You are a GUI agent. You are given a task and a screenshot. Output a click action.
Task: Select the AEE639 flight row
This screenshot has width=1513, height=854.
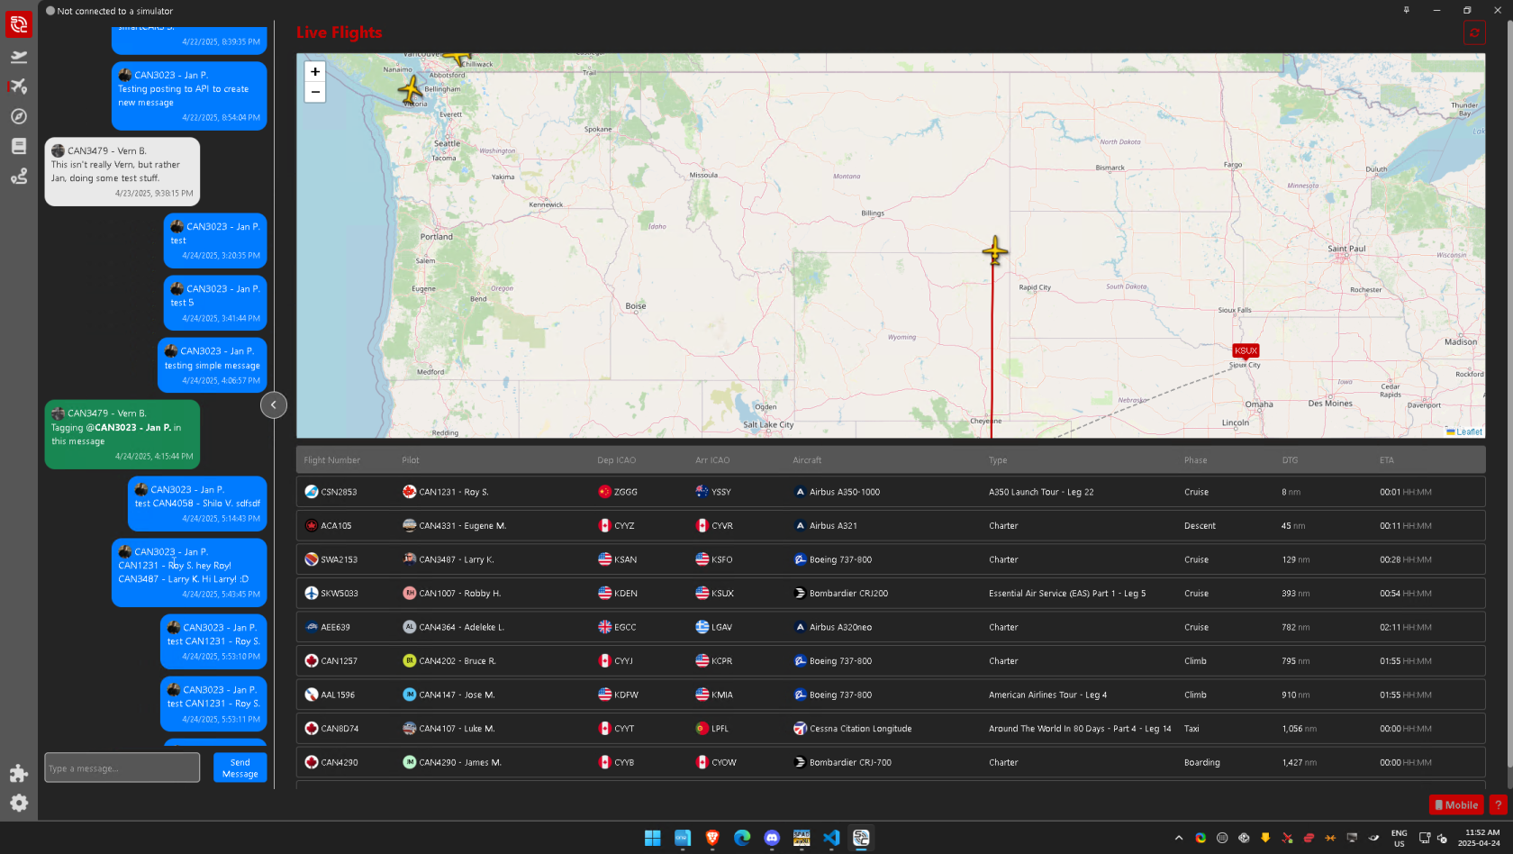click(891, 627)
